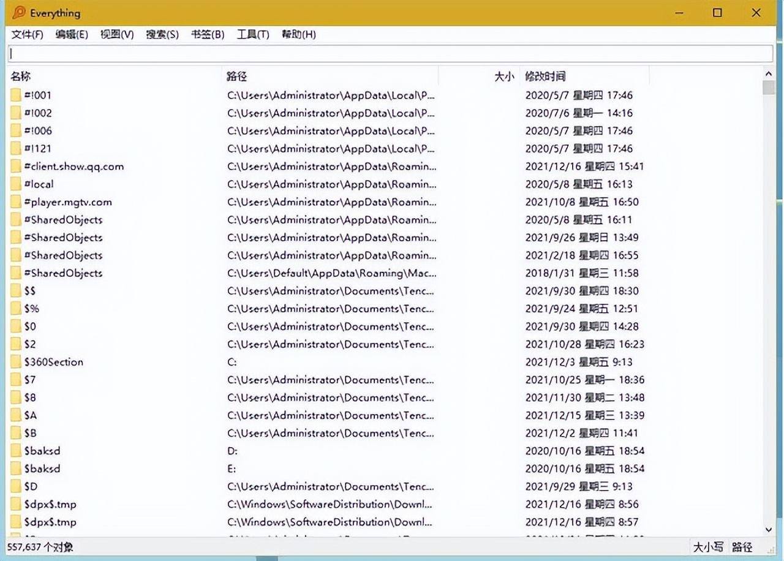Viewport: 784px width, 561px height.
Task: Click the $% folder icon
Action: click(16, 309)
